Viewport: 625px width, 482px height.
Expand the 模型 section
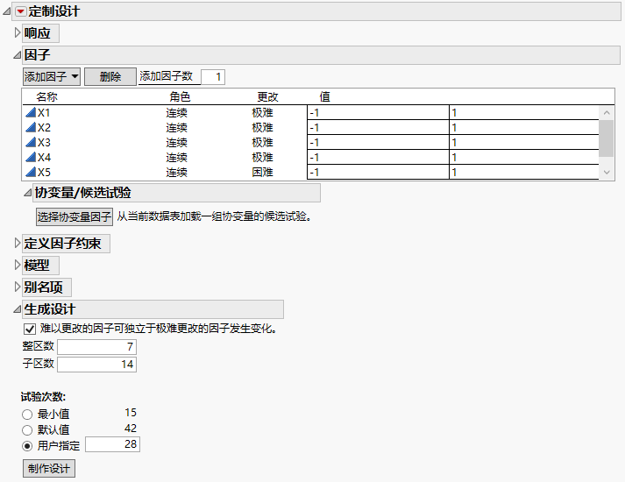[18, 265]
